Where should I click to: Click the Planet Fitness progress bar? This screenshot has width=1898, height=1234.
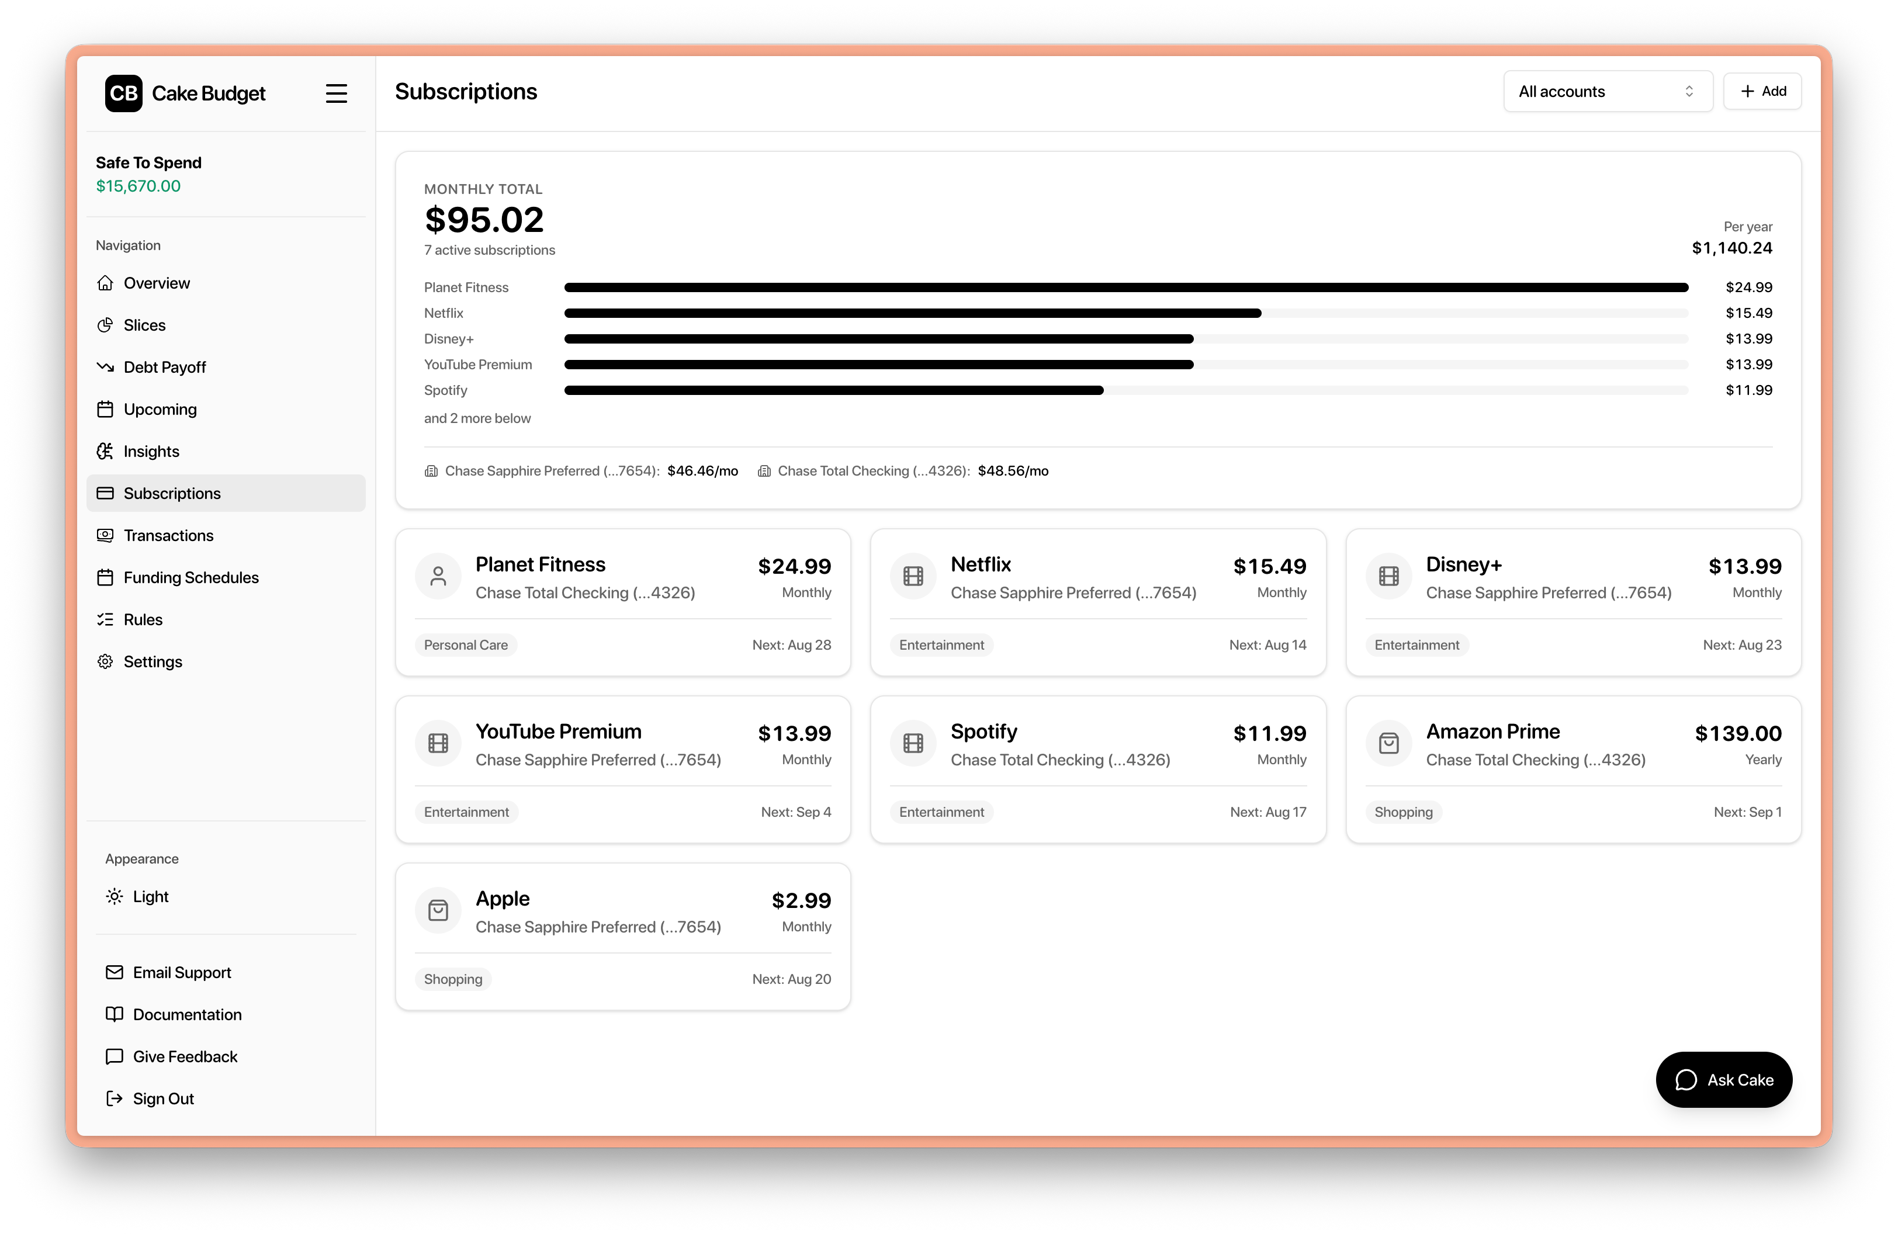(1126, 287)
